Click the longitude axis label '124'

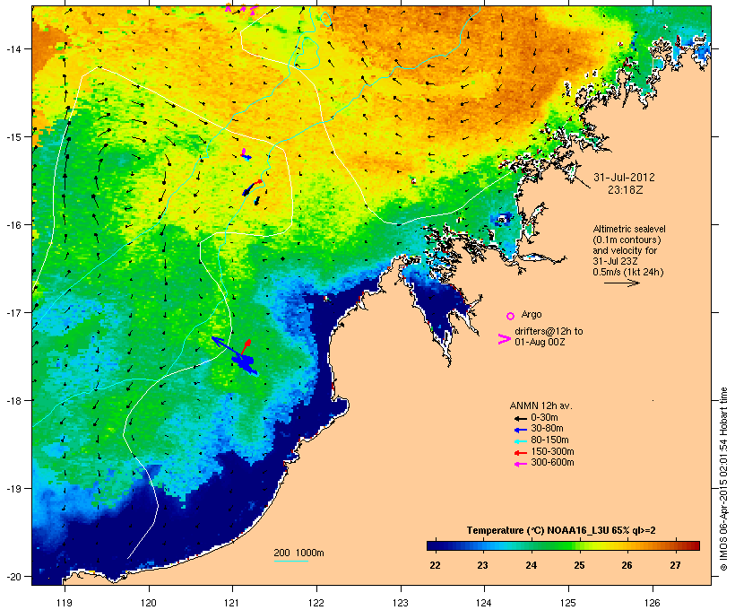click(484, 603)
